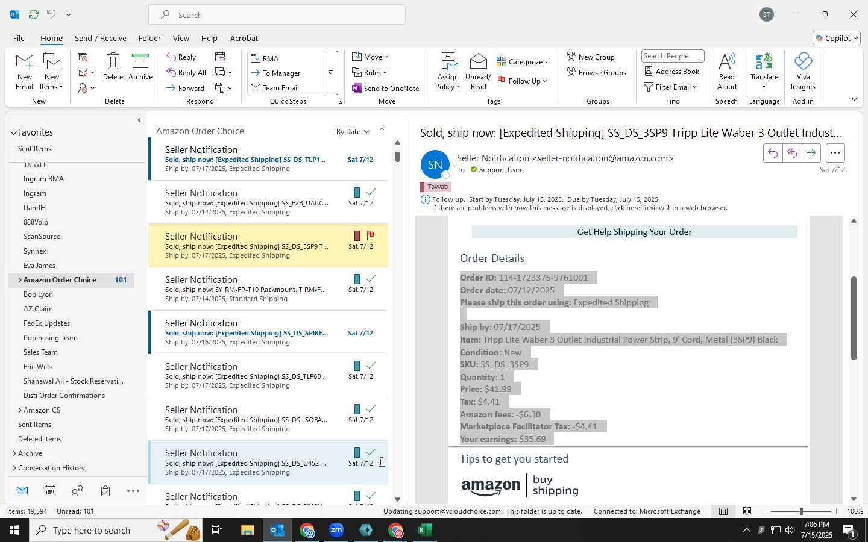Viewport: 868px width, 542px height.
Task: Toggle red flag on SS_DS_3SP9 message
Action: tap(370, 235)
